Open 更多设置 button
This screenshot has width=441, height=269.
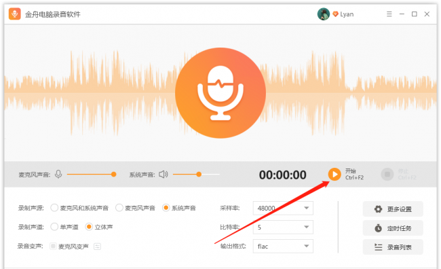(x=393, y=209)
